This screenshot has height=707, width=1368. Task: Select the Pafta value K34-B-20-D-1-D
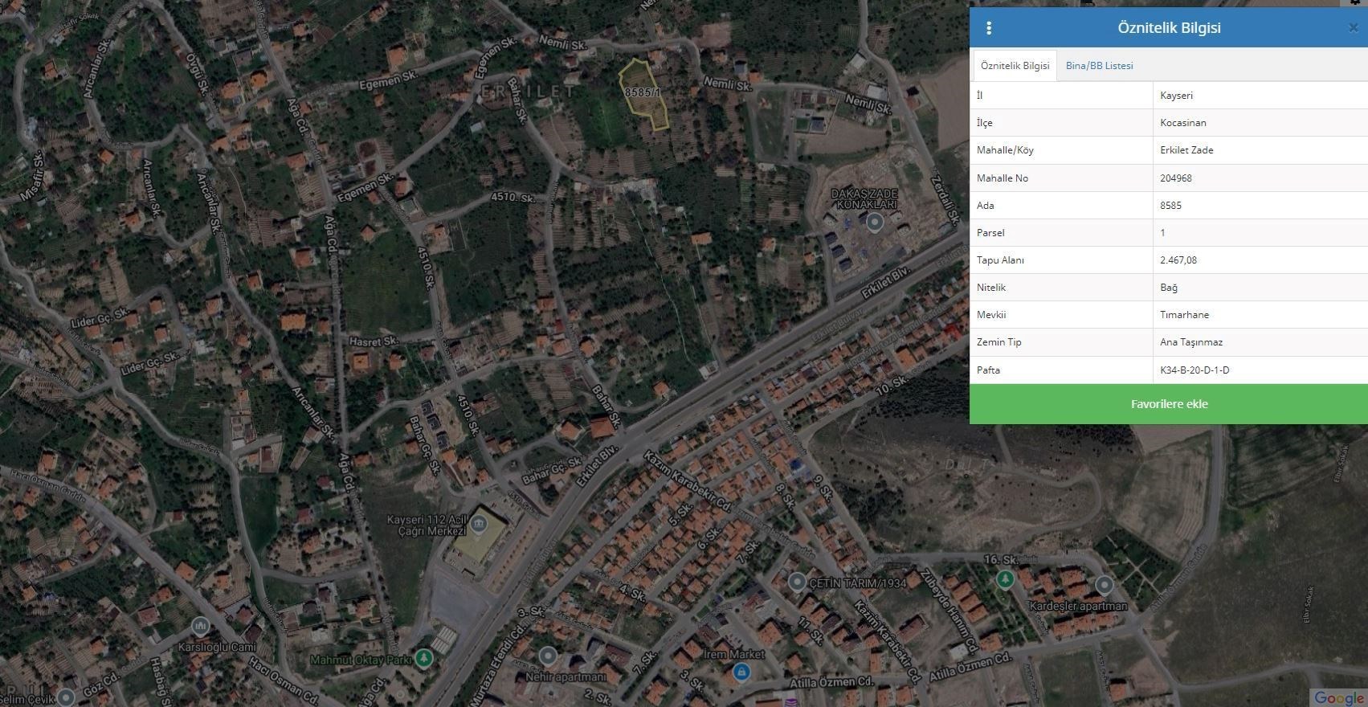(1194, 370)
